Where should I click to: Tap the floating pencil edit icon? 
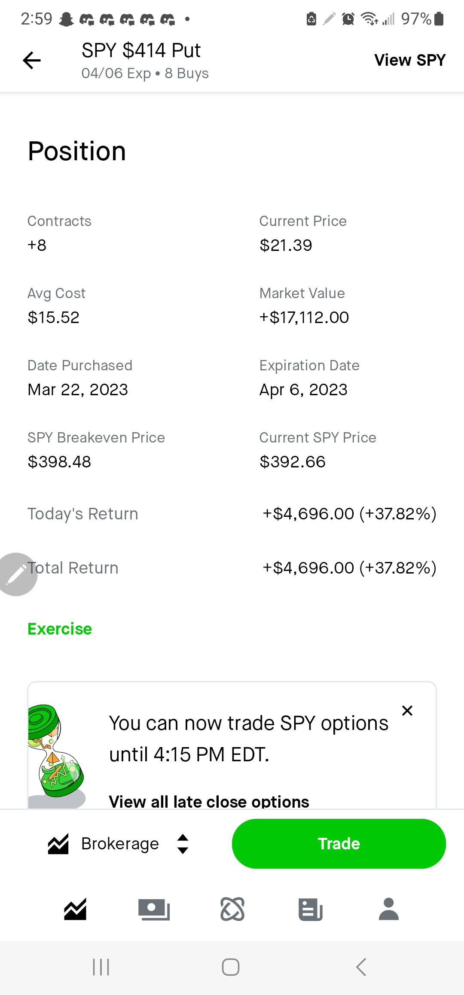pos(16,574)
